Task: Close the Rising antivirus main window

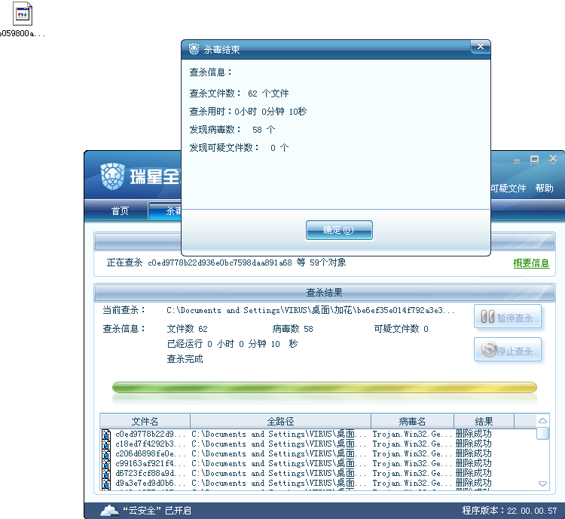Action: tap(553, 159)
